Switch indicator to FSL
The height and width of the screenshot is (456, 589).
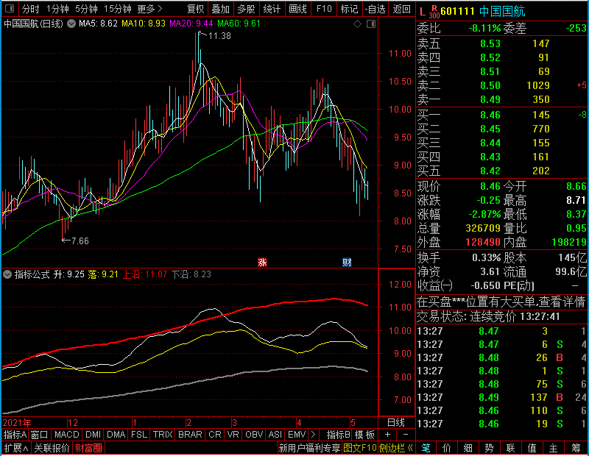coord(139,435)
